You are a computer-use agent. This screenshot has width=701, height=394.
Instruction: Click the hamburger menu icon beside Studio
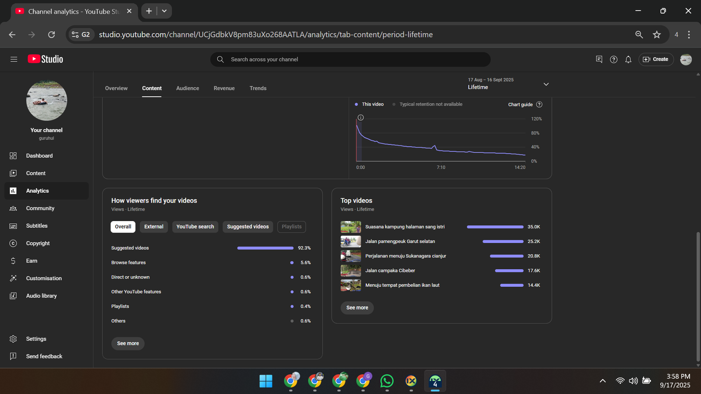click(x=14, y=60)
